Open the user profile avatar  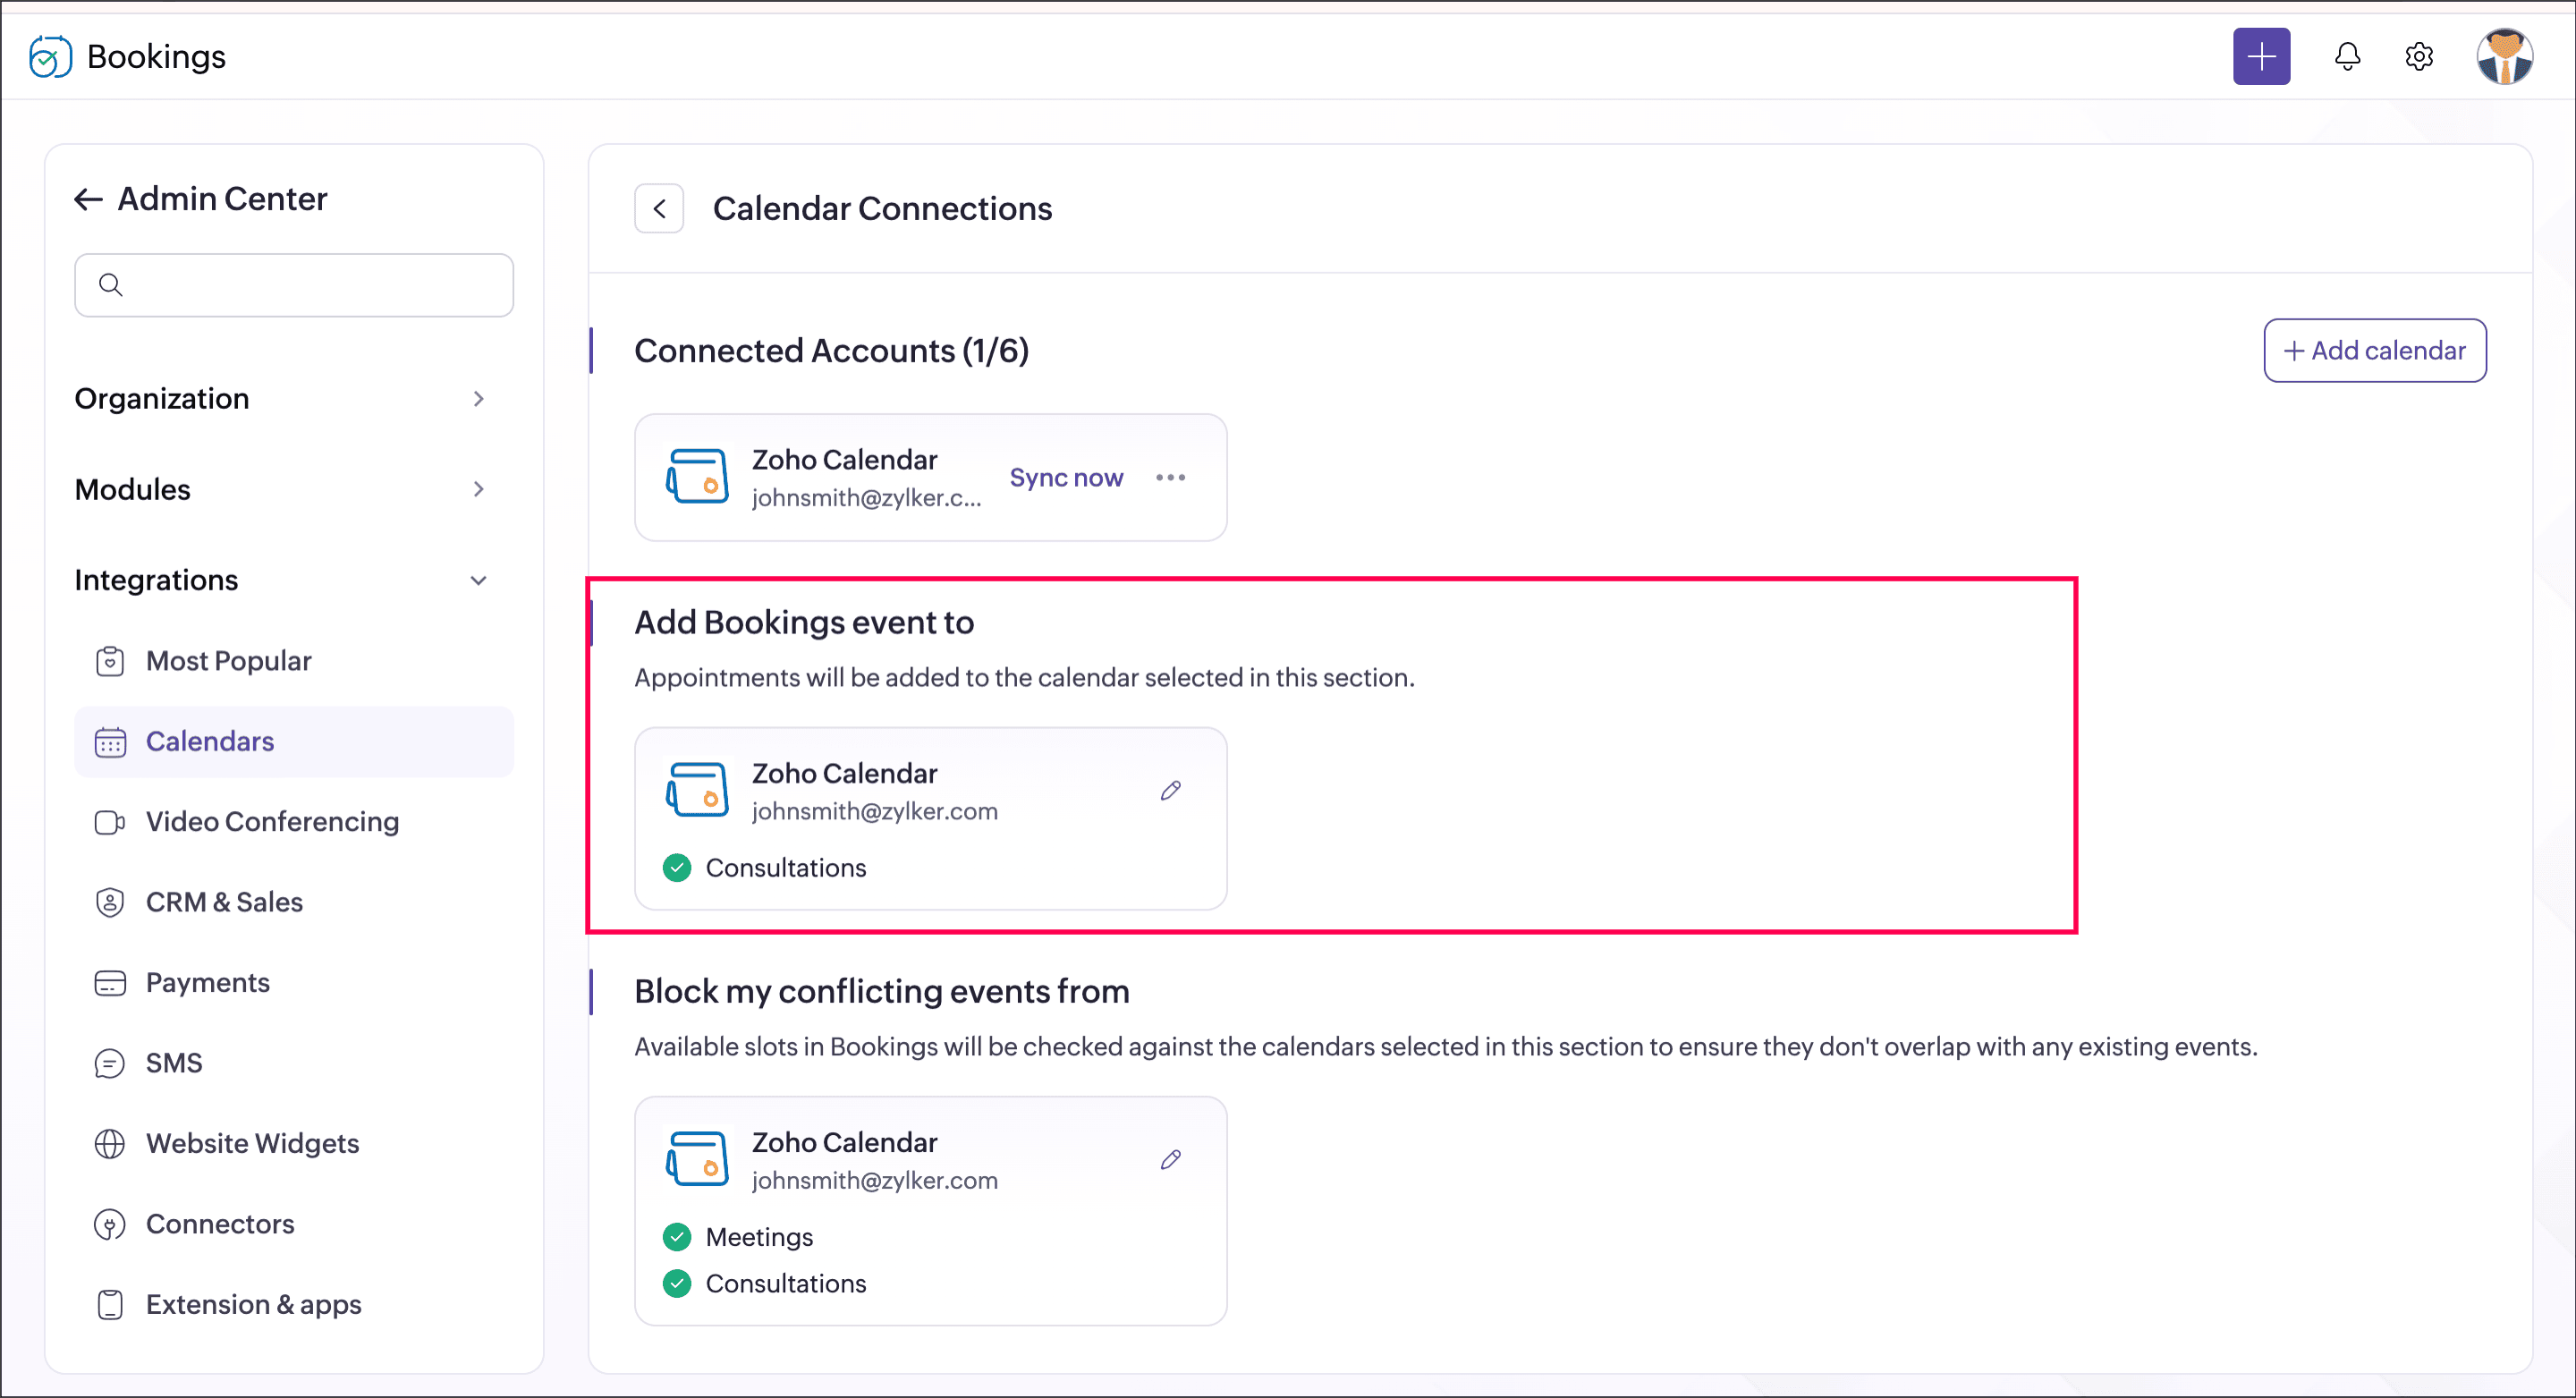(2504, 57)
